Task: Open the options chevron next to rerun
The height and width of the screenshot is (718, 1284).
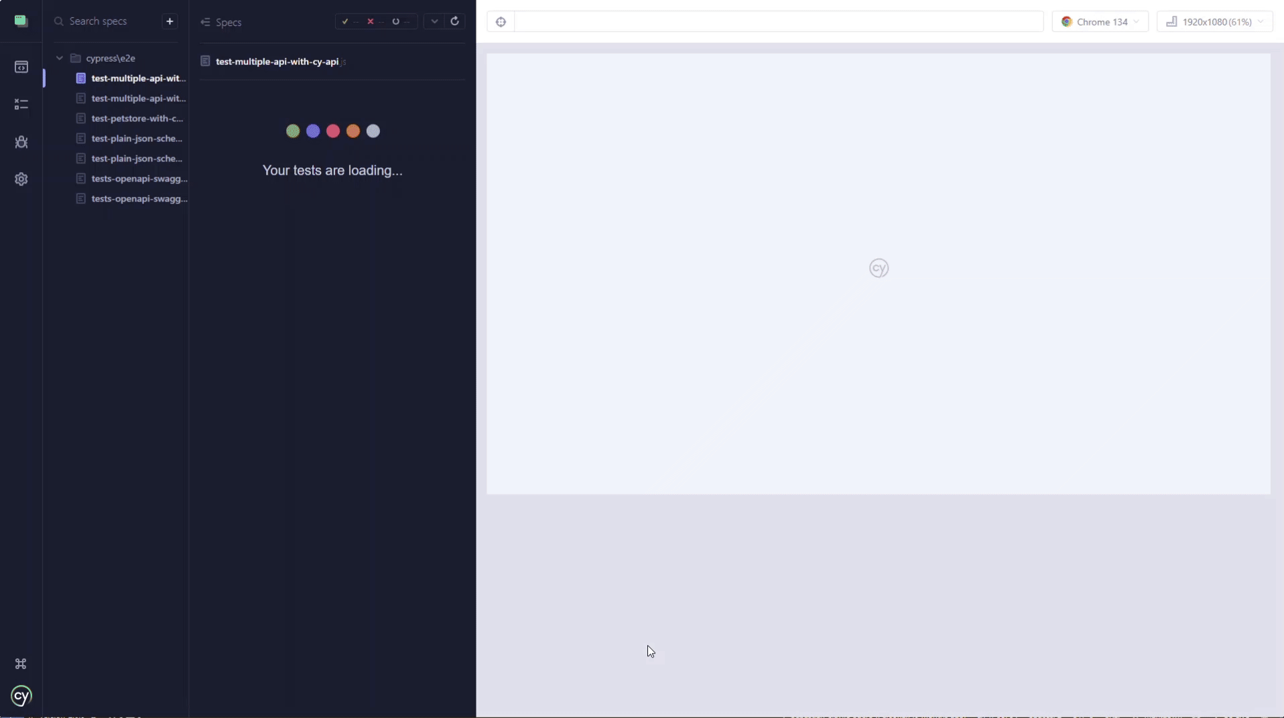Action: 434,21
